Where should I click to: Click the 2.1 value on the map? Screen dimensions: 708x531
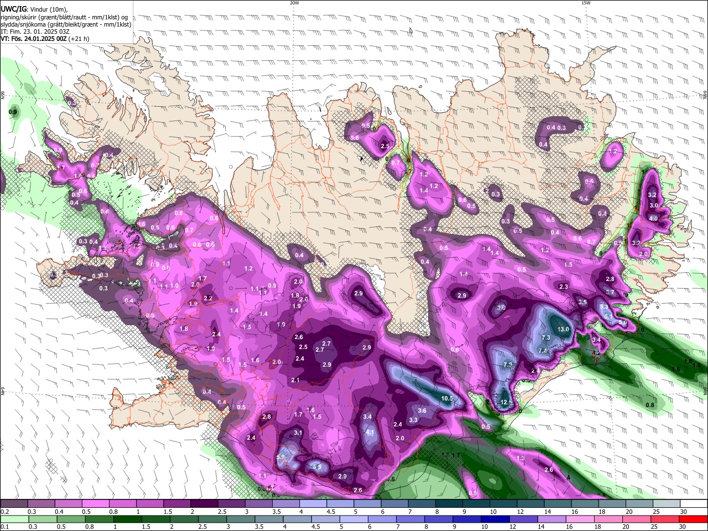coord(295,380)
